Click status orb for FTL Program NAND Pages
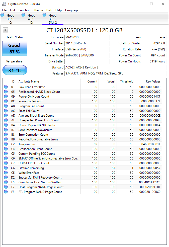The height and width of the screenshot is (247, 169). [x=6, y=192]
